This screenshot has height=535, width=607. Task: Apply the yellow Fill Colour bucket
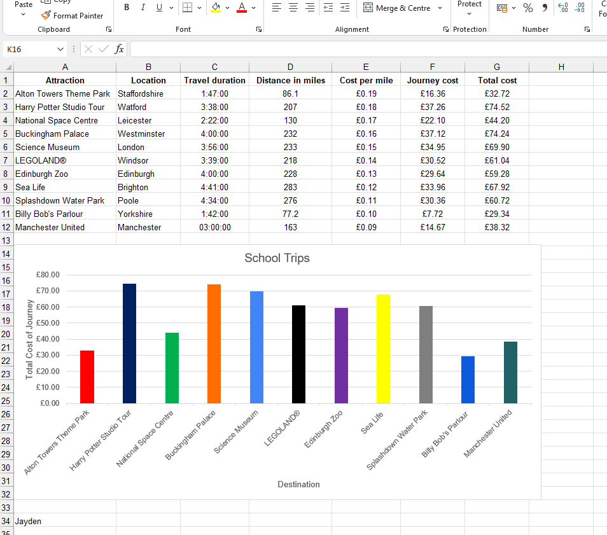[x=216, y=8]
